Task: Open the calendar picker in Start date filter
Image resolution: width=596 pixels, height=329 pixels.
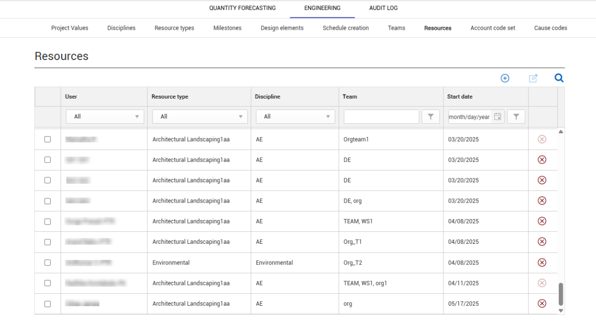Action: click(x=498, y=117)
